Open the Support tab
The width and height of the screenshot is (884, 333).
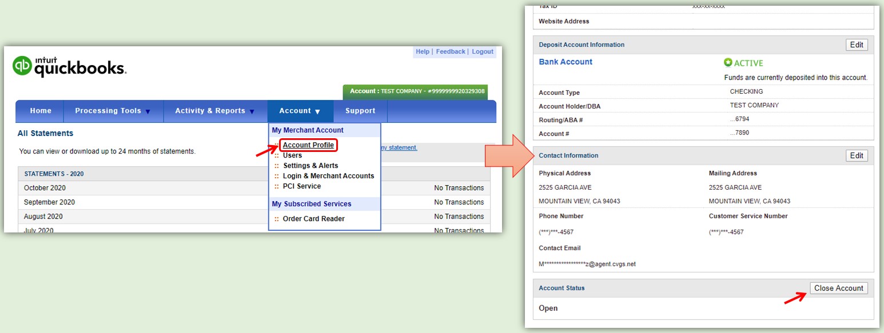coord(360,111)
